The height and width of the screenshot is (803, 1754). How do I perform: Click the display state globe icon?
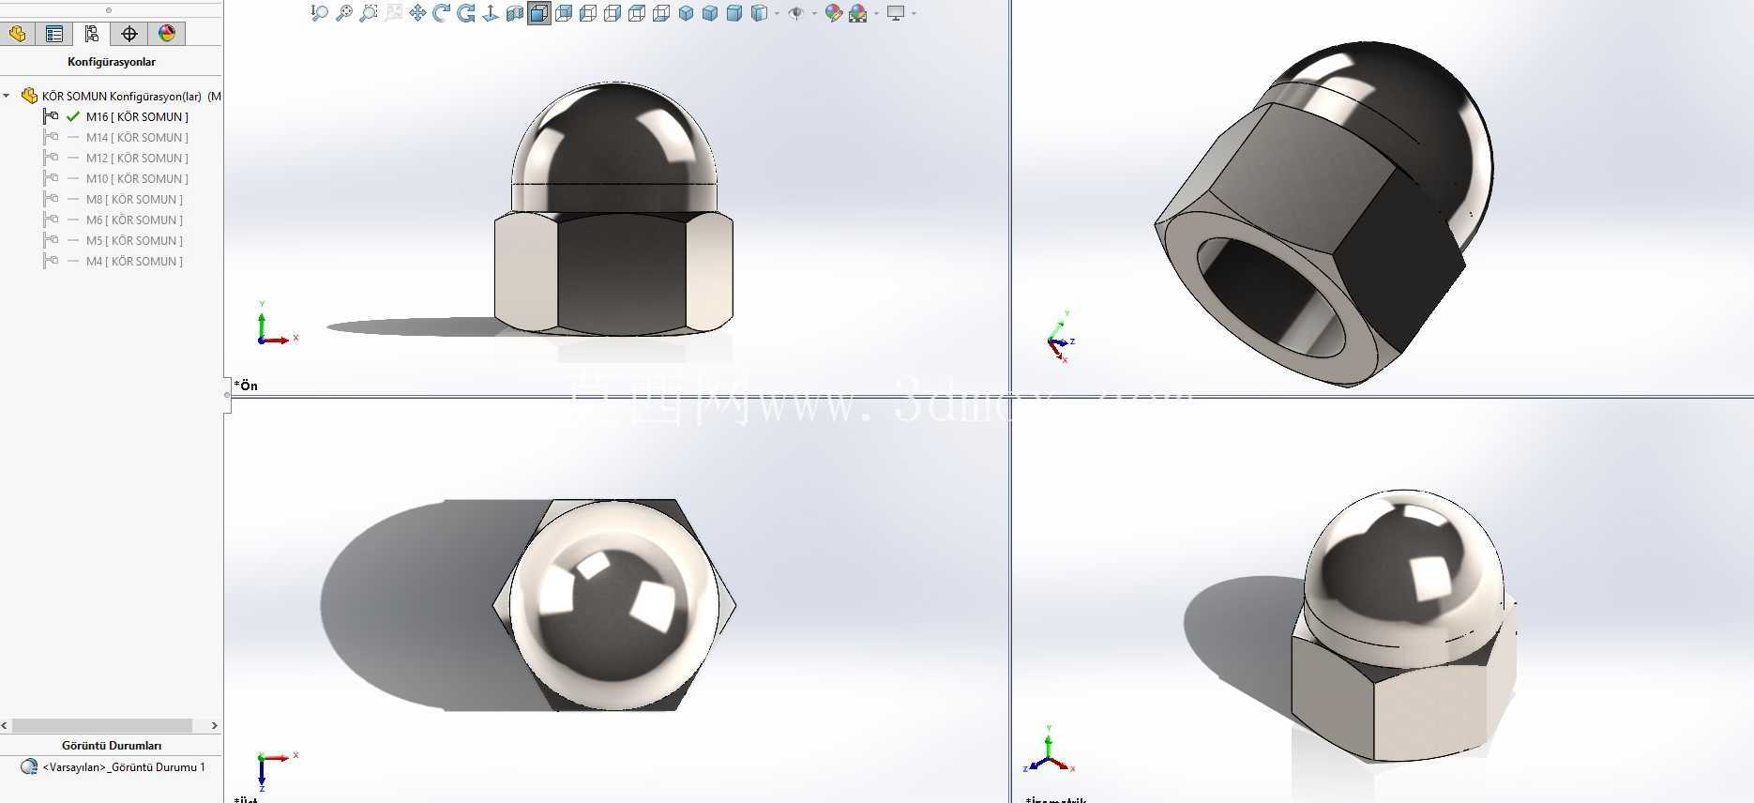29,766
